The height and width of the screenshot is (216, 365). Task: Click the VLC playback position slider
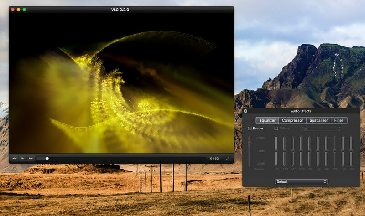point(121,159)
